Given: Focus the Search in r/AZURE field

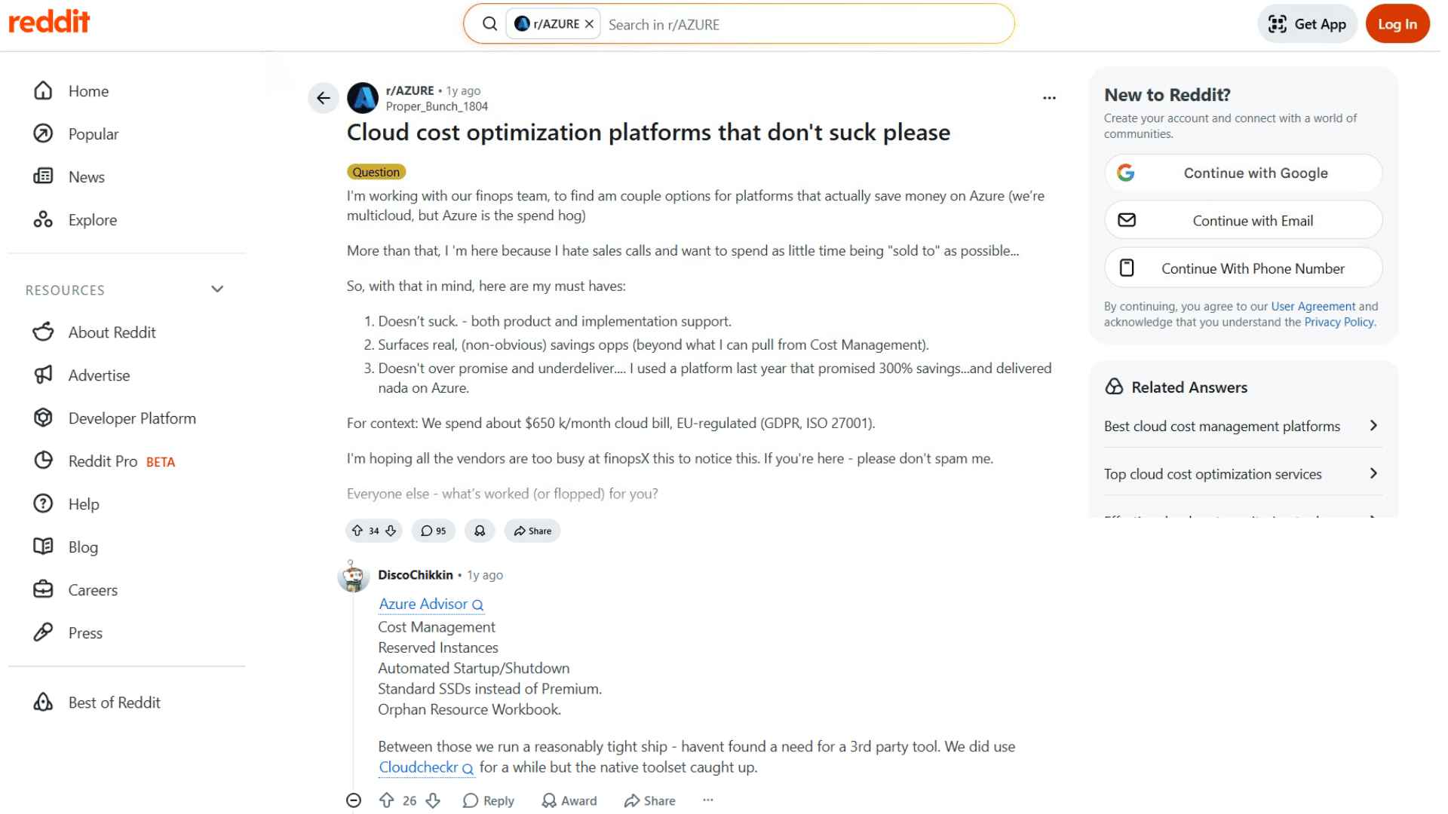Looking at the screenshot, I should tap(805, 25).
